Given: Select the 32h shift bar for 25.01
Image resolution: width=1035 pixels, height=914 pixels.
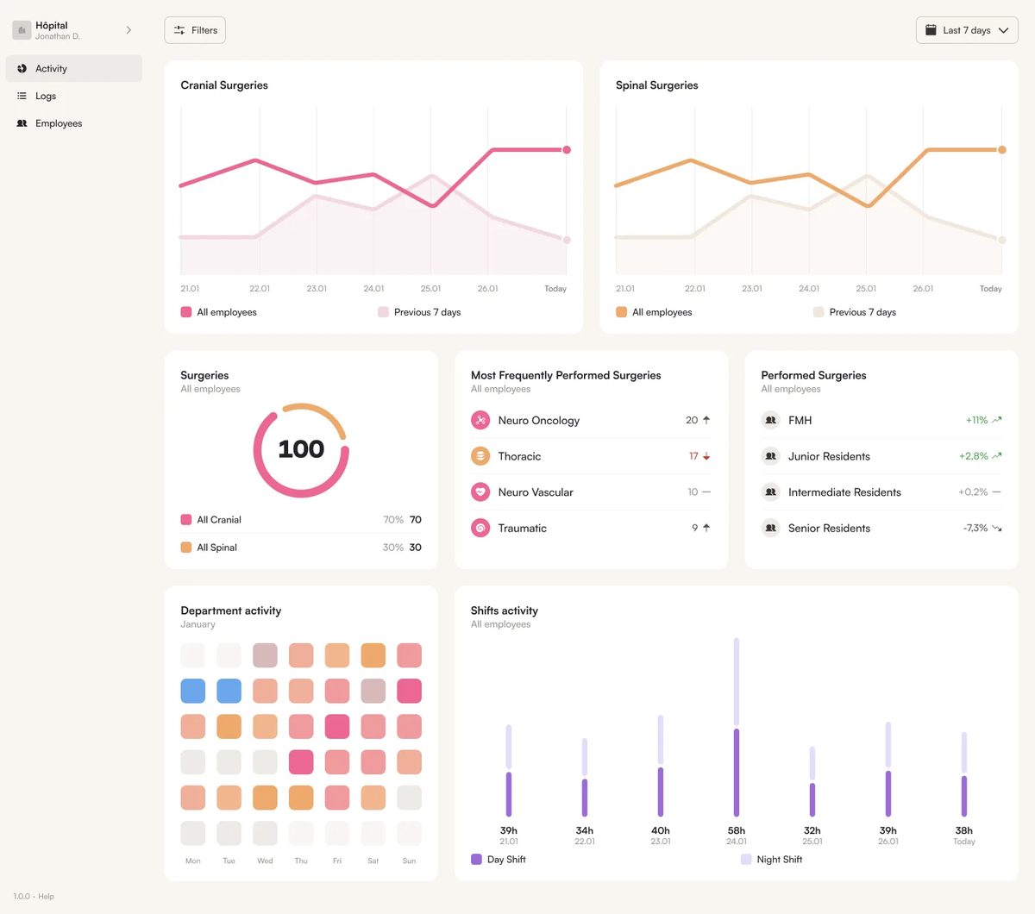Looking at the screenshot, I should point(812,781).
